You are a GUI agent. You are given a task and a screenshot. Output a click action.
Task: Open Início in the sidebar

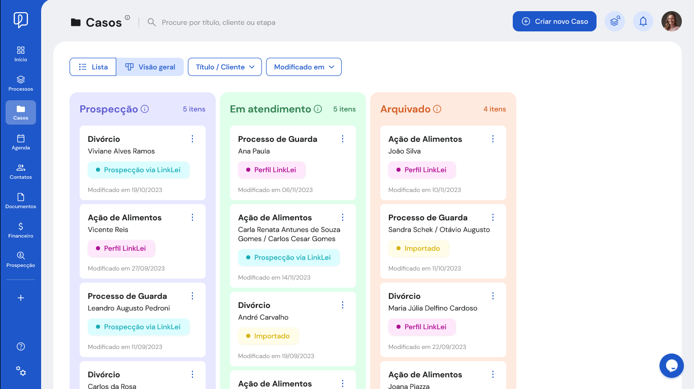point(21,54)
